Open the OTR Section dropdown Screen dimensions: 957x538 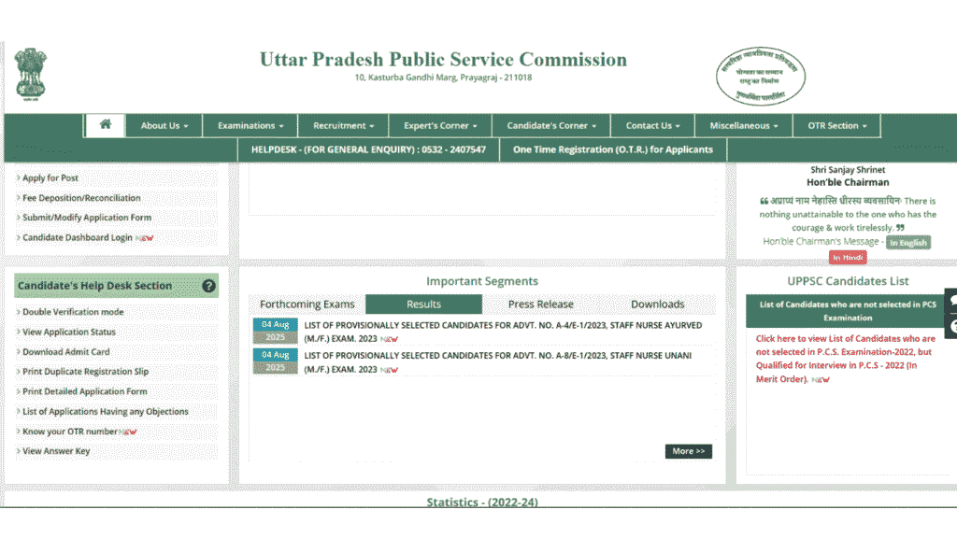(x=836, y=126)
